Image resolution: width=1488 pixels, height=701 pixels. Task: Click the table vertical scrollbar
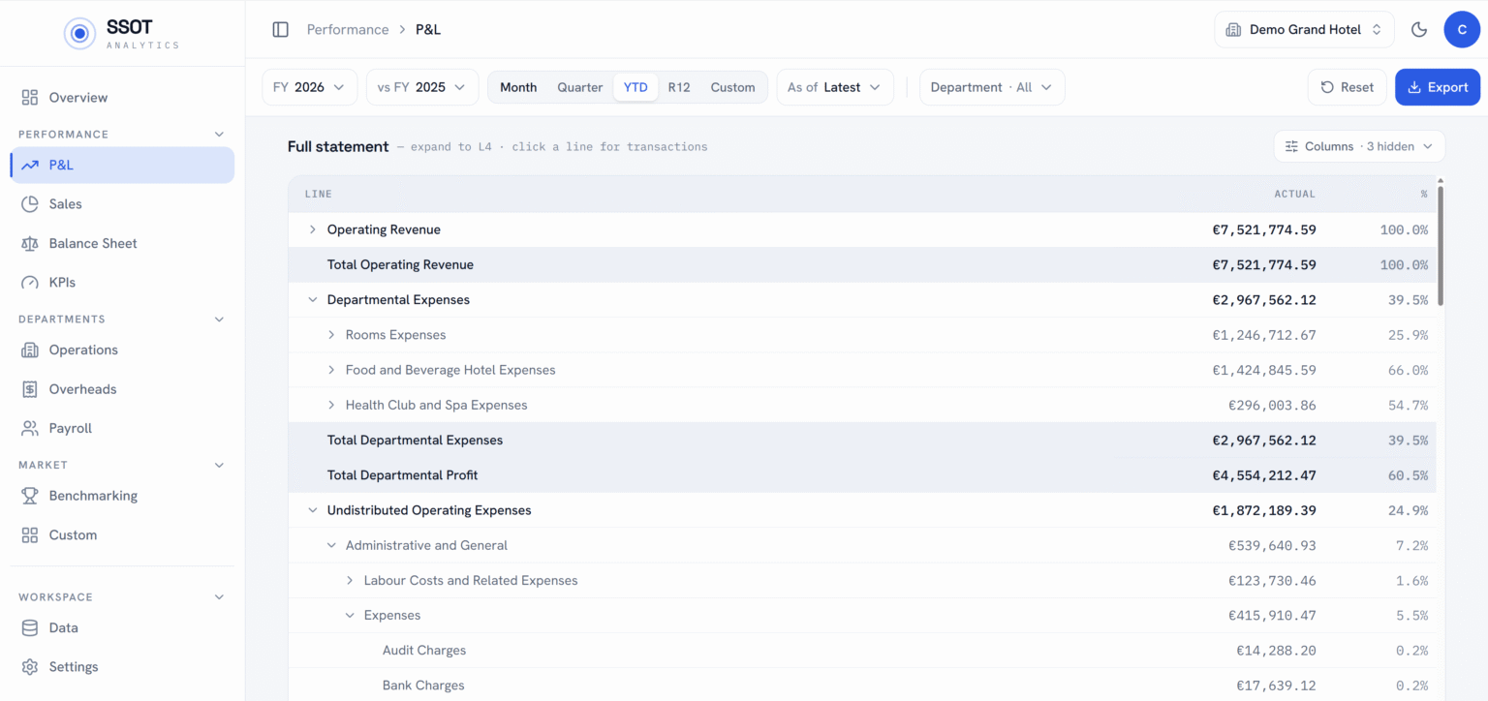tap(1441, 245)
